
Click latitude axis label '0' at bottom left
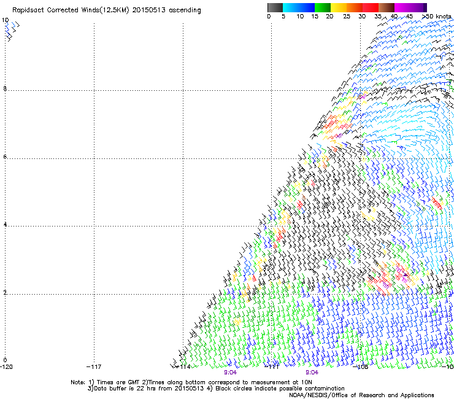point(5,360)
